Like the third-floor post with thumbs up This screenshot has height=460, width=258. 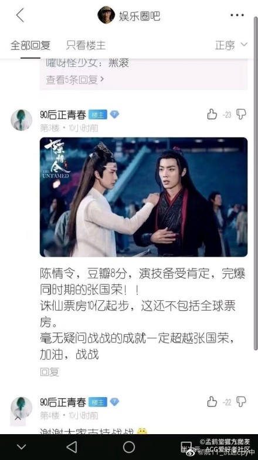point(212,114)
